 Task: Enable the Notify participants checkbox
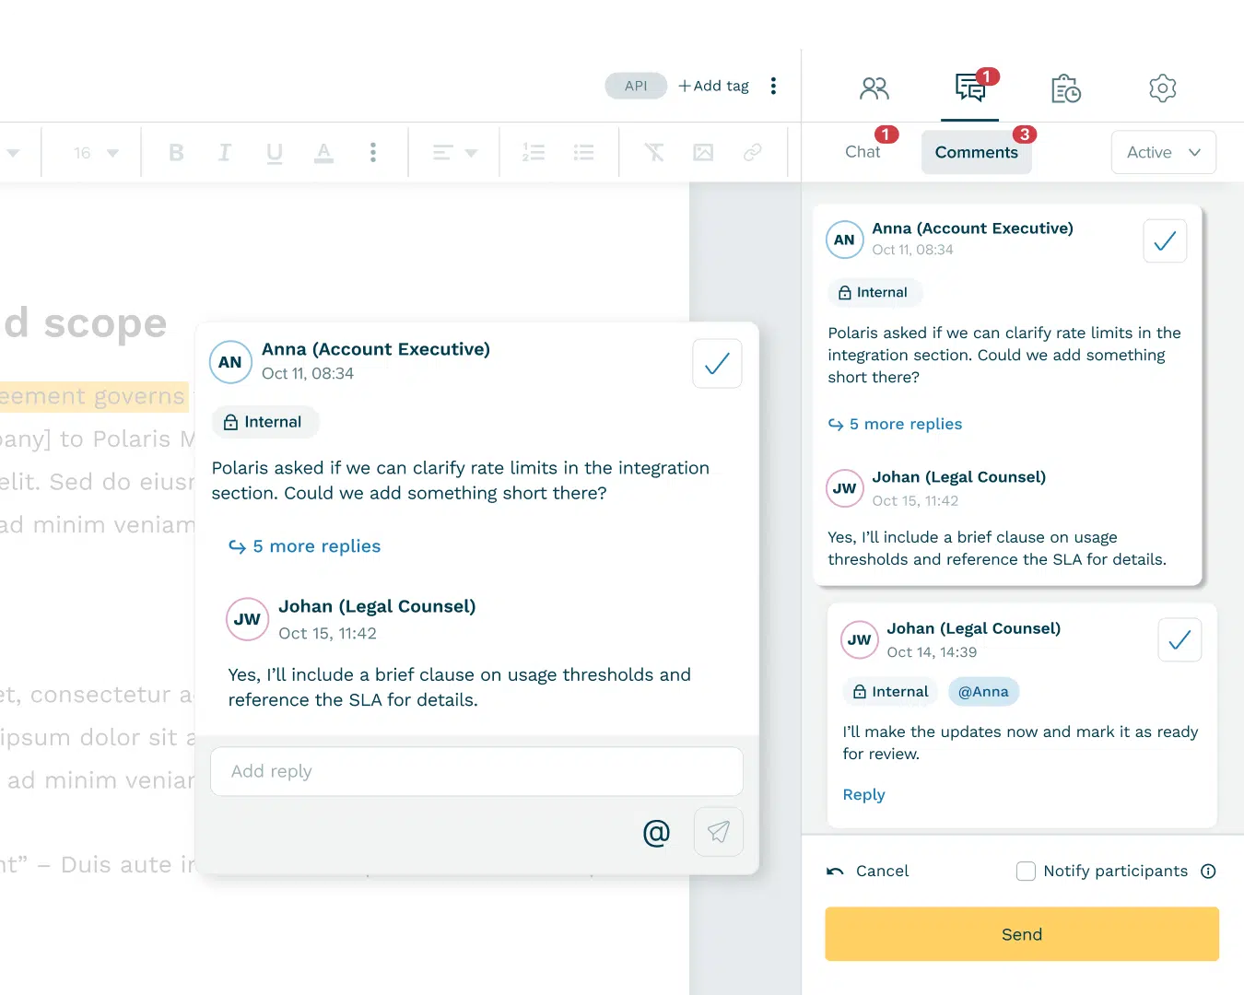[x=1026, y=872]
